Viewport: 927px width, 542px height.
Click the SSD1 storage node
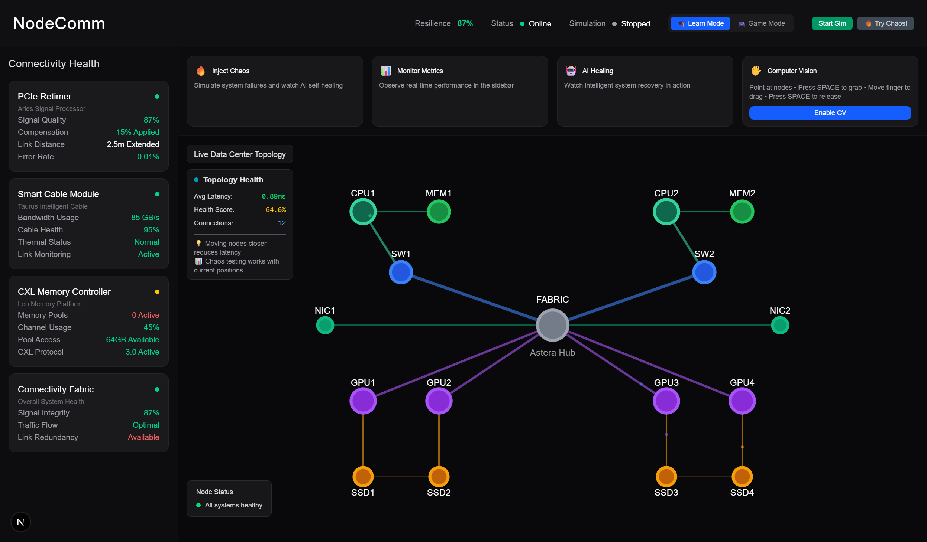click(x=363, y=476)
